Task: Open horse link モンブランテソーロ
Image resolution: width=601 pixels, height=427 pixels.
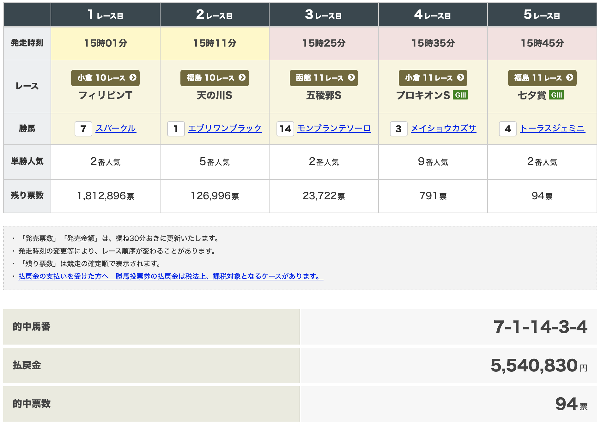Action: (x=334, y=128)
